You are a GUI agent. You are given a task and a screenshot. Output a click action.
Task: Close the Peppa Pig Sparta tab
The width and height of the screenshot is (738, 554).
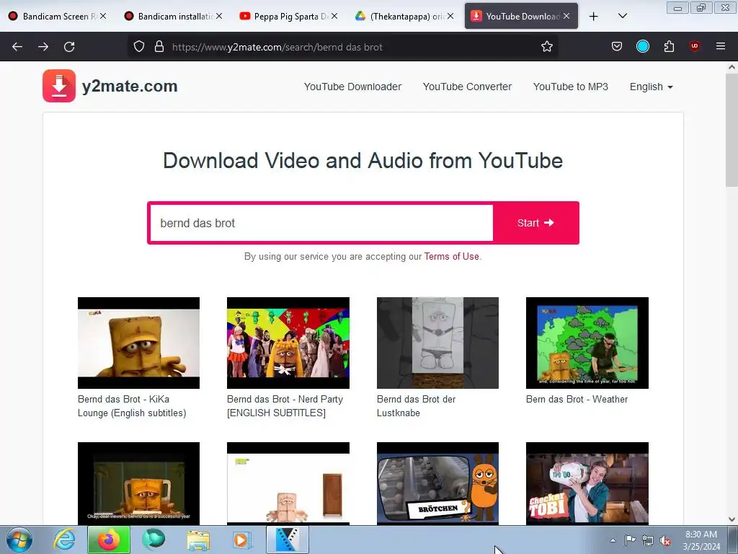tap(334, 16)
